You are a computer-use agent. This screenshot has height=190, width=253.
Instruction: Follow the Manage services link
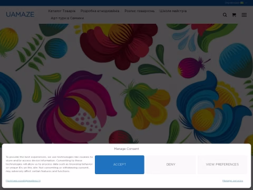(232, 180)
